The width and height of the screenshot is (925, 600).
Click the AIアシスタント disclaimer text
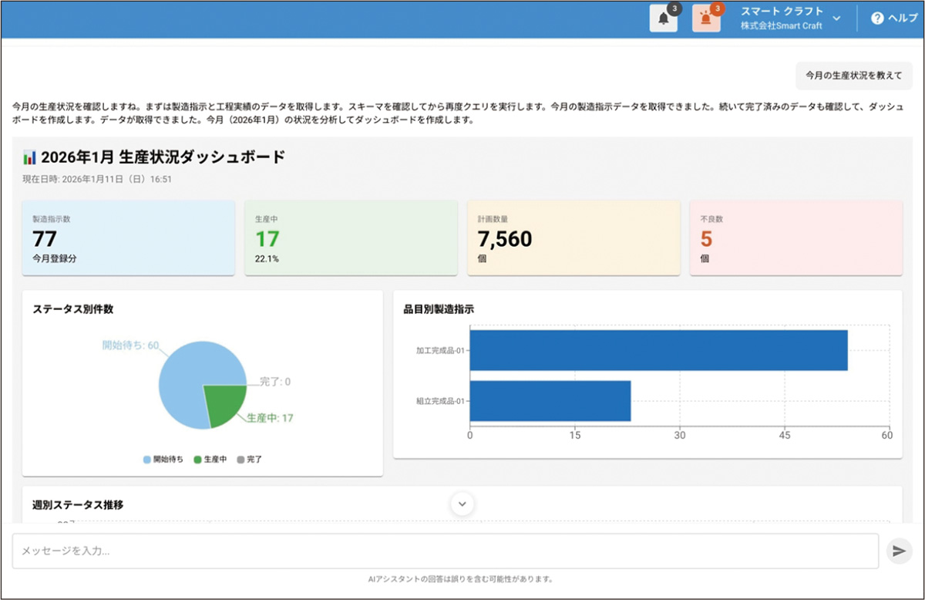461,579
